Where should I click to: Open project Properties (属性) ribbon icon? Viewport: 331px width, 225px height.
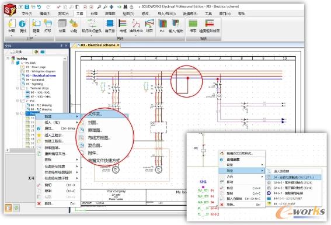tap(23, 26)
